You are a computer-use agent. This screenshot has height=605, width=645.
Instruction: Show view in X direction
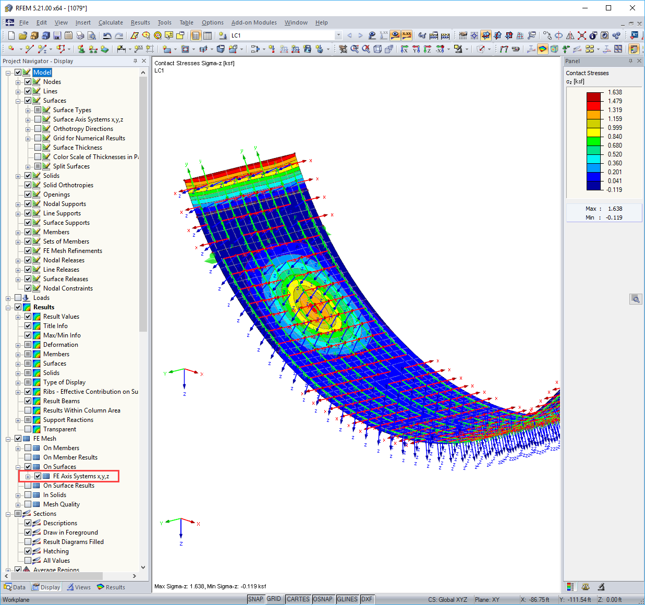click(x=405, y=49)
